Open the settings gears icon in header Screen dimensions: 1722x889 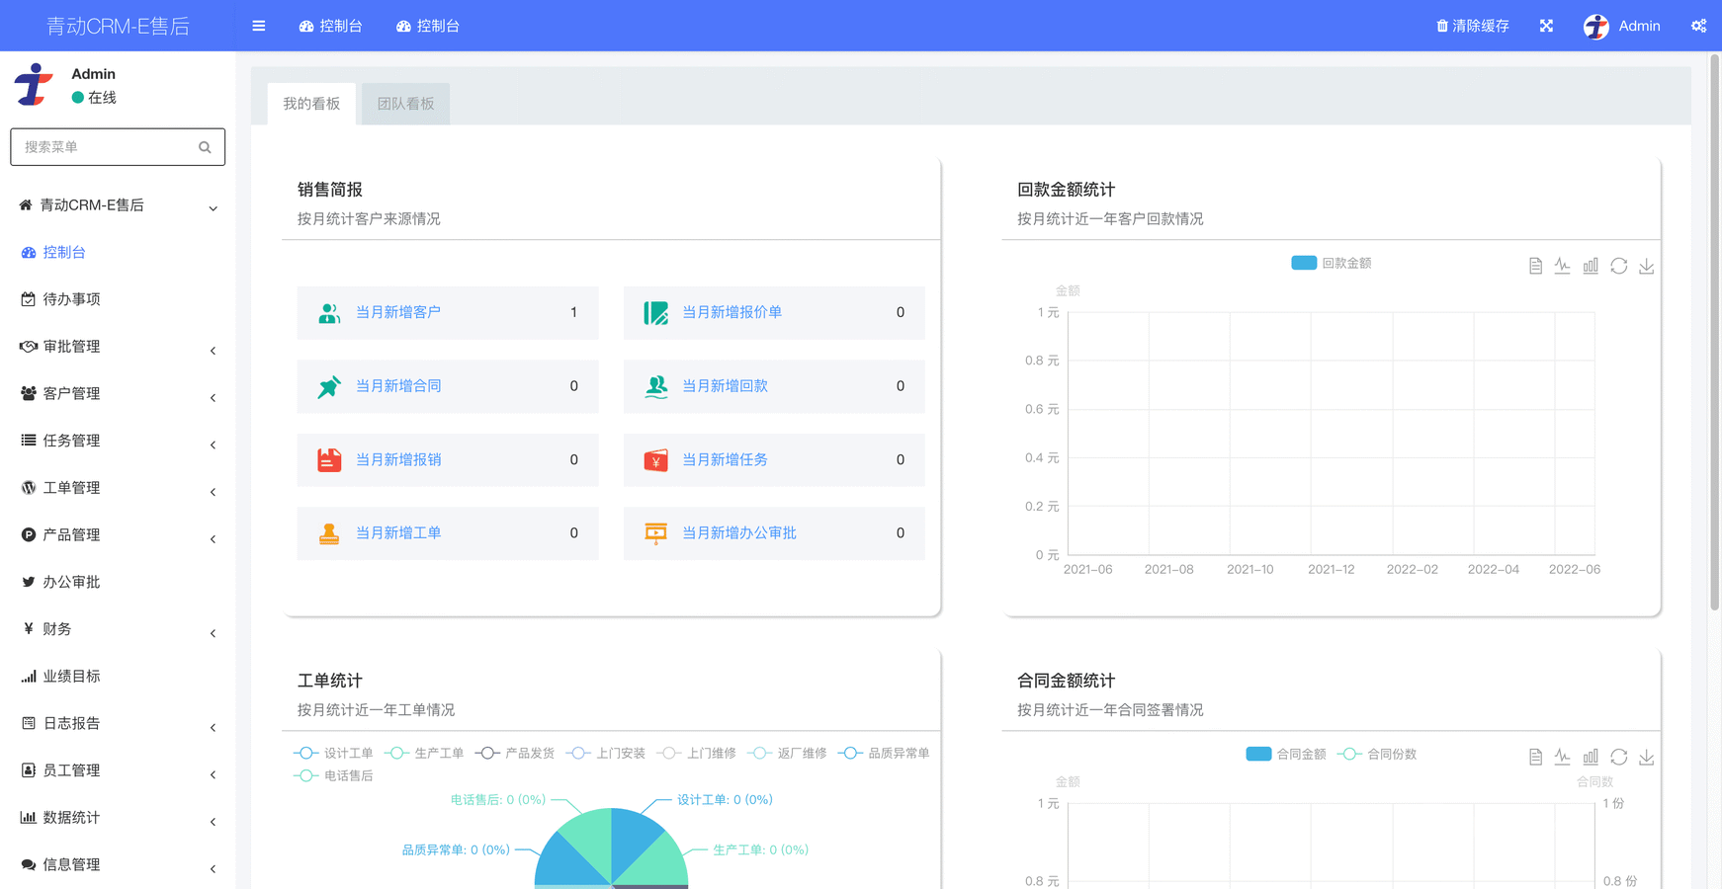click(1698, 26)
